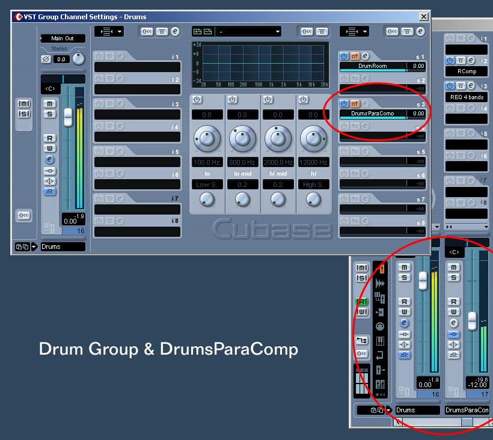
Task: Click the dropdown arrow next to the insert view menu
Action: point(119,31)
